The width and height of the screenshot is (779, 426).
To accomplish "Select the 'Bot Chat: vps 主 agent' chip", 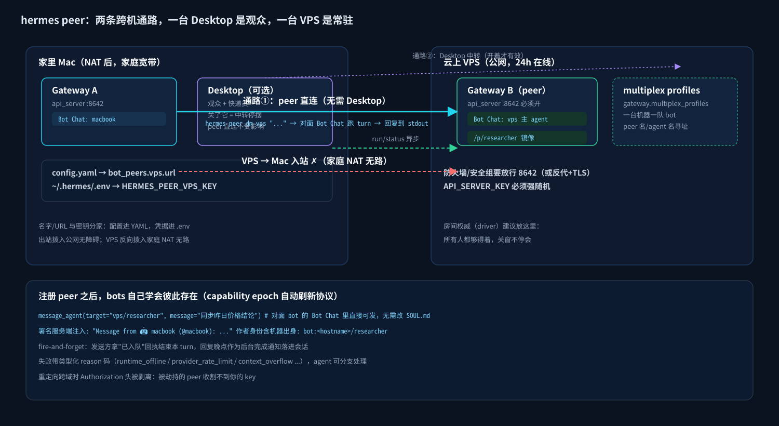I will point(527,119).
